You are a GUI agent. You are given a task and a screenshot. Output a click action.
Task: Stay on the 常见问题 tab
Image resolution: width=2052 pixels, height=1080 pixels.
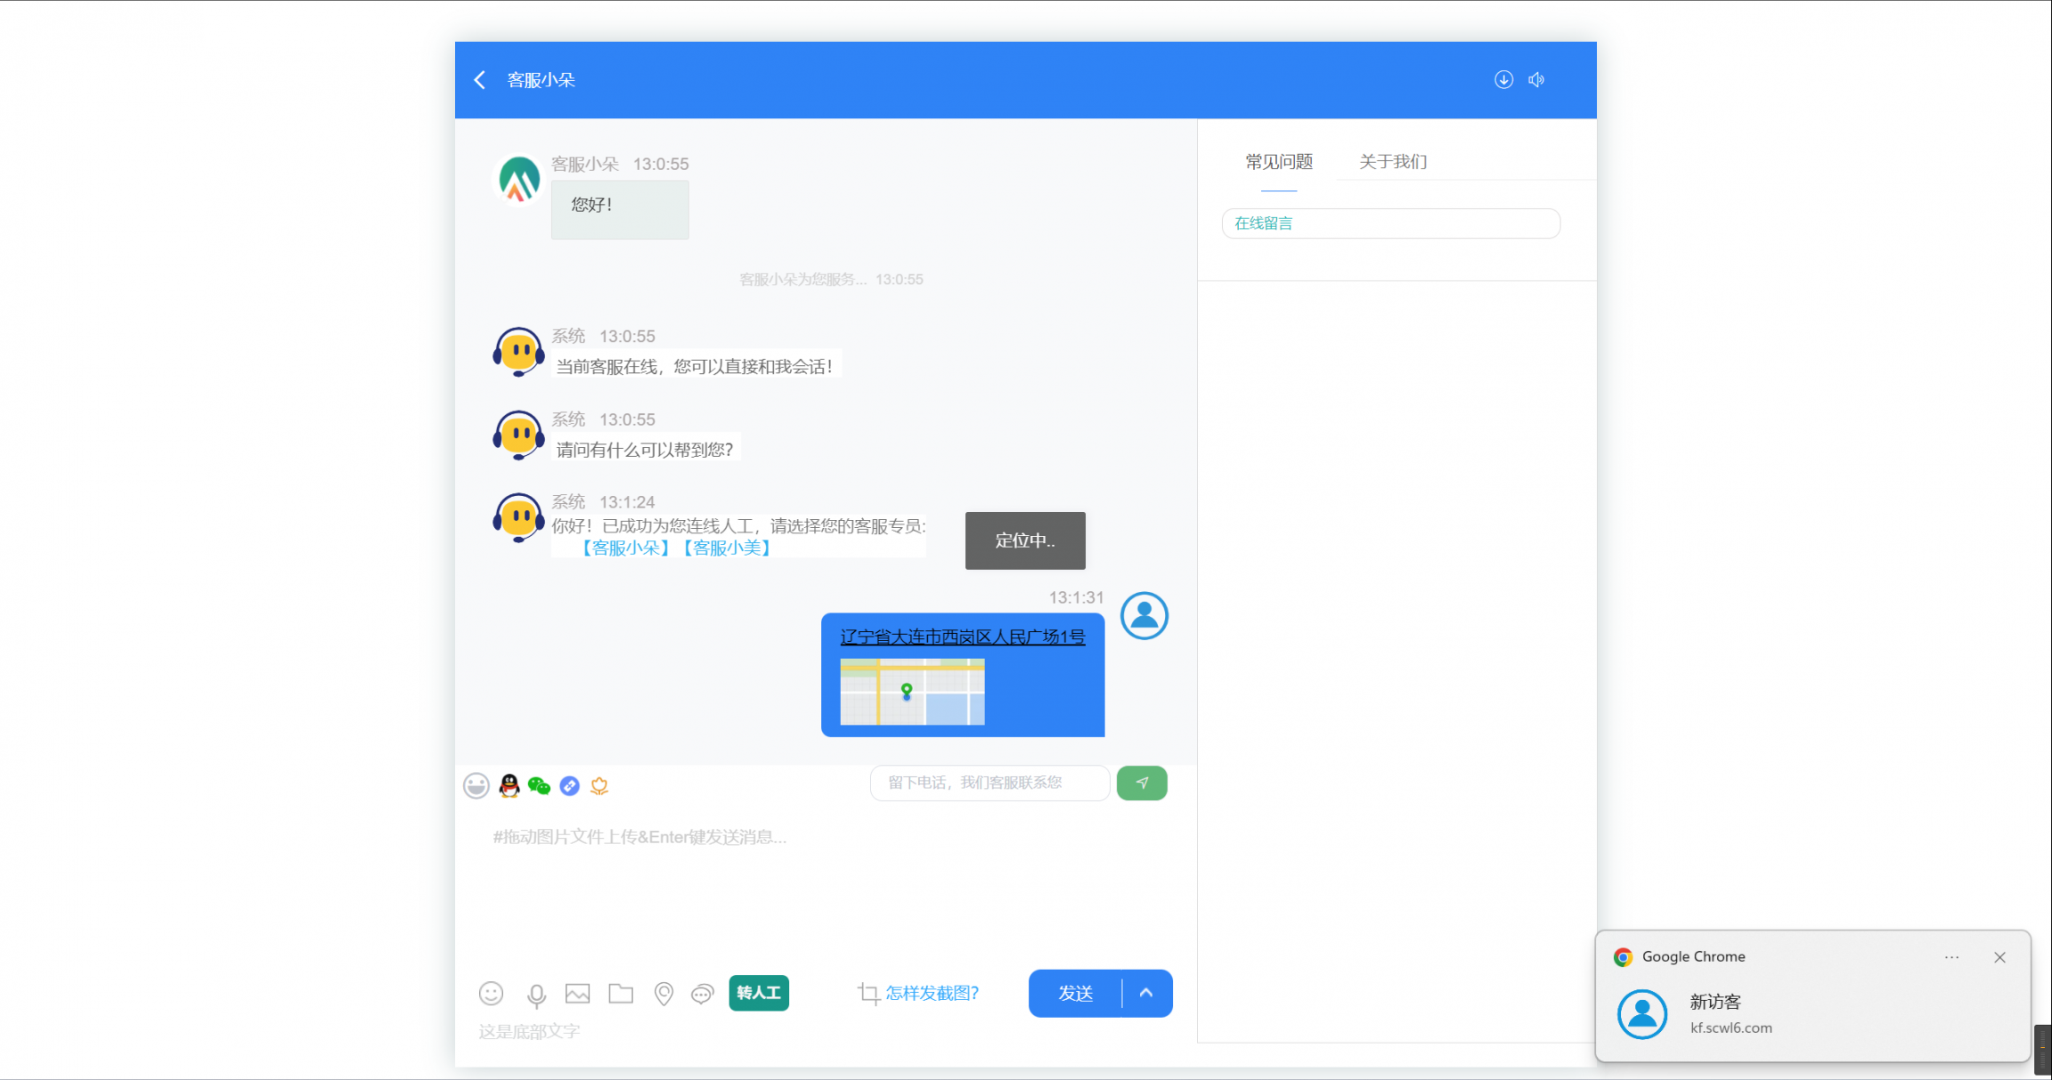coord(1278,162)
